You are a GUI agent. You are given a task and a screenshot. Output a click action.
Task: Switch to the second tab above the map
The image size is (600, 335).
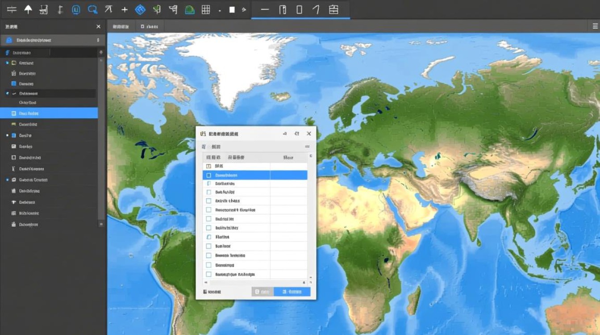click(x=150, y=26)
